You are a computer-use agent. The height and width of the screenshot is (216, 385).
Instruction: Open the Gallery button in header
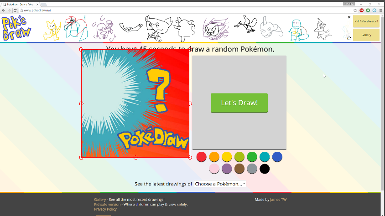[x=366, y=35]
